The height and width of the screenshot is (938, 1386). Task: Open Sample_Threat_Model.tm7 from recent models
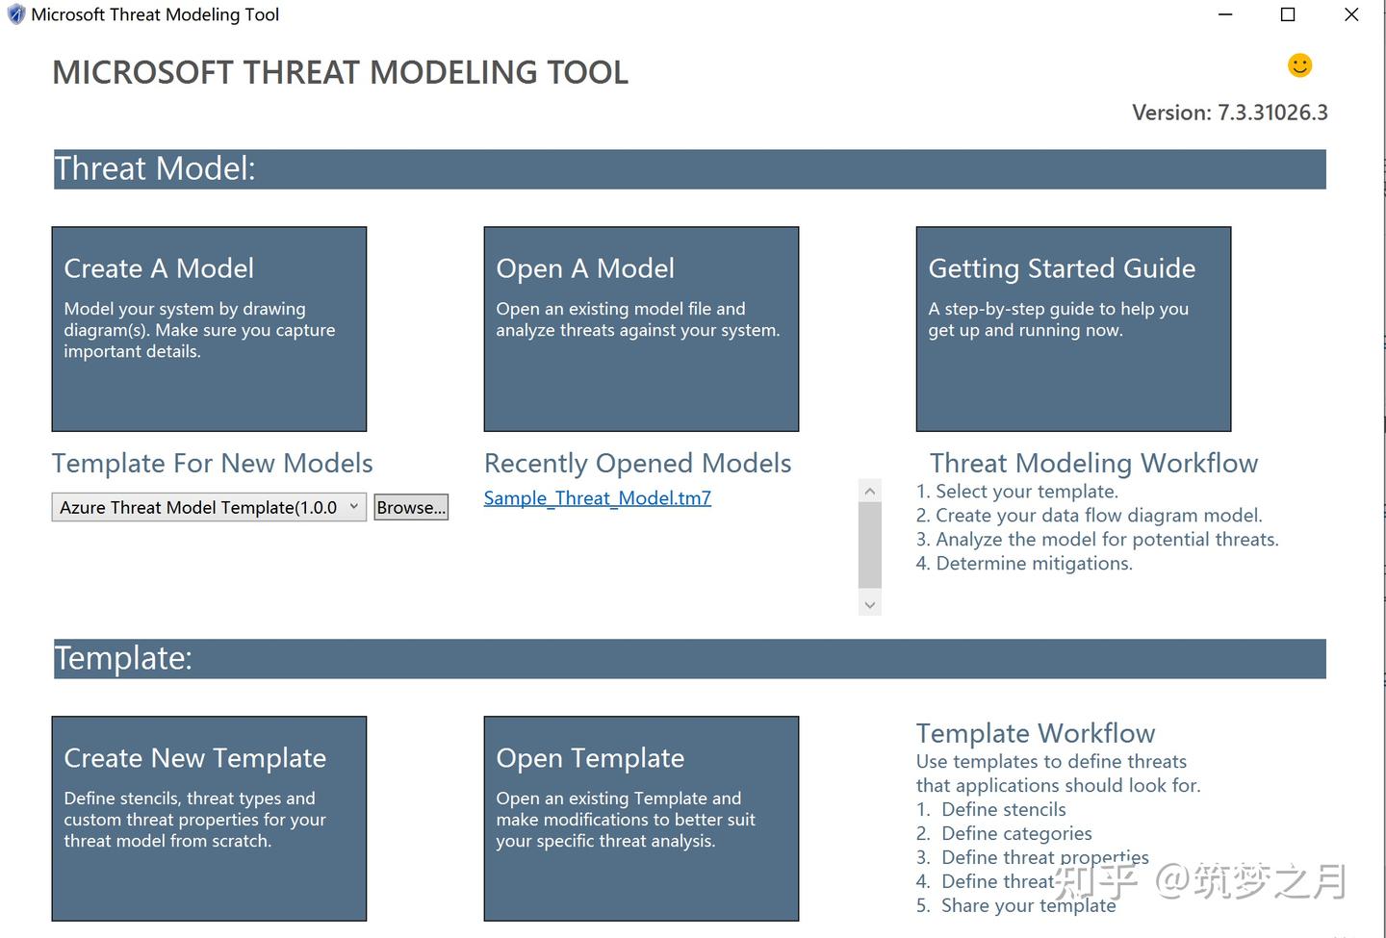597,497
